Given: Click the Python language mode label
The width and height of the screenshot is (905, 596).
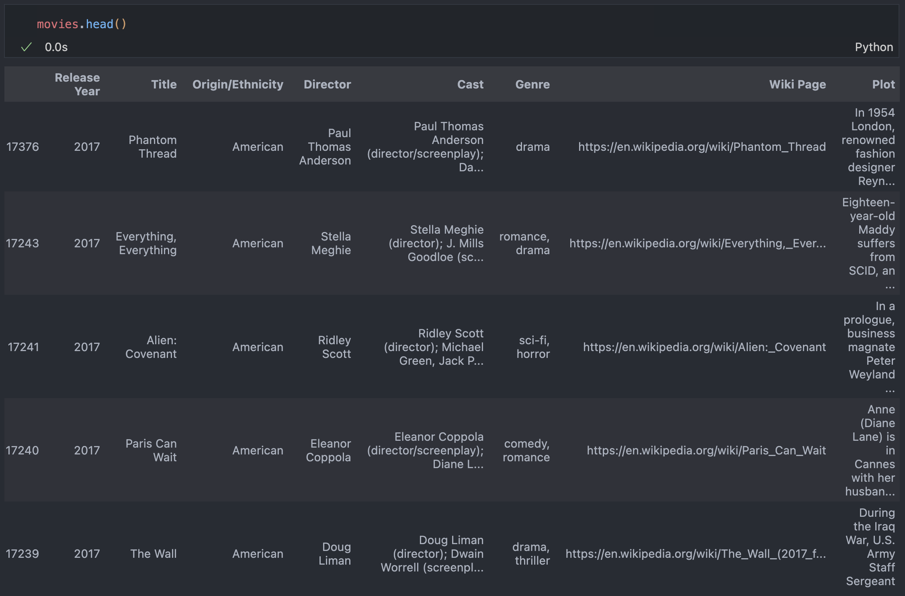Looking at the screenshot, I should pos(874,47).
